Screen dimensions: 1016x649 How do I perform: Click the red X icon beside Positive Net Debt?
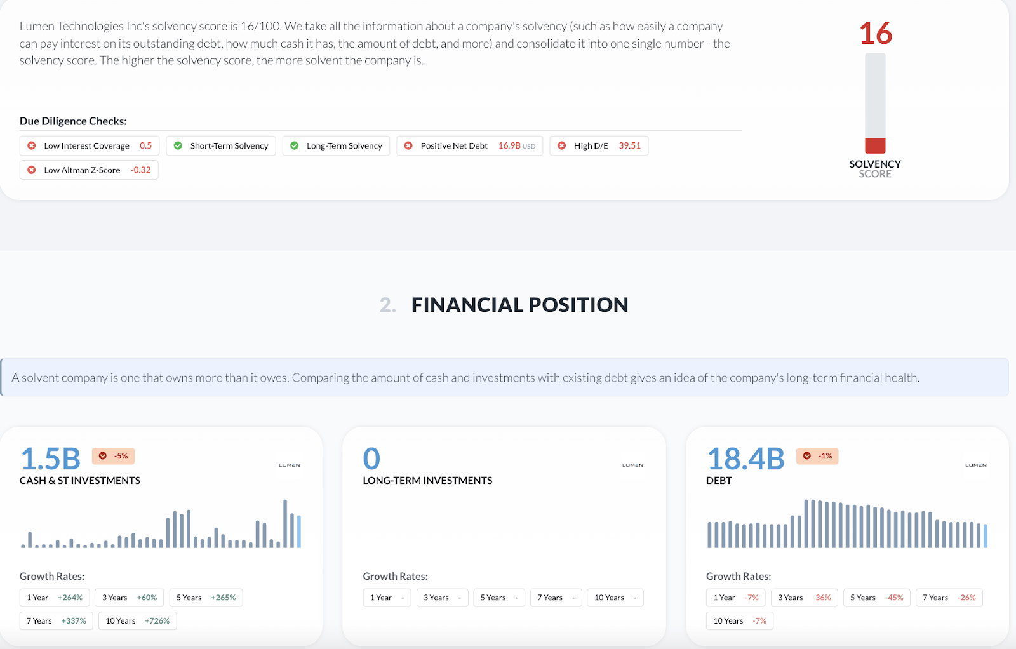click(408, 146)
